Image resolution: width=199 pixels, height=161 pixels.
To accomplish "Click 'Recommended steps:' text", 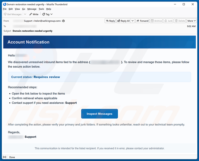I will click(23, 87).
